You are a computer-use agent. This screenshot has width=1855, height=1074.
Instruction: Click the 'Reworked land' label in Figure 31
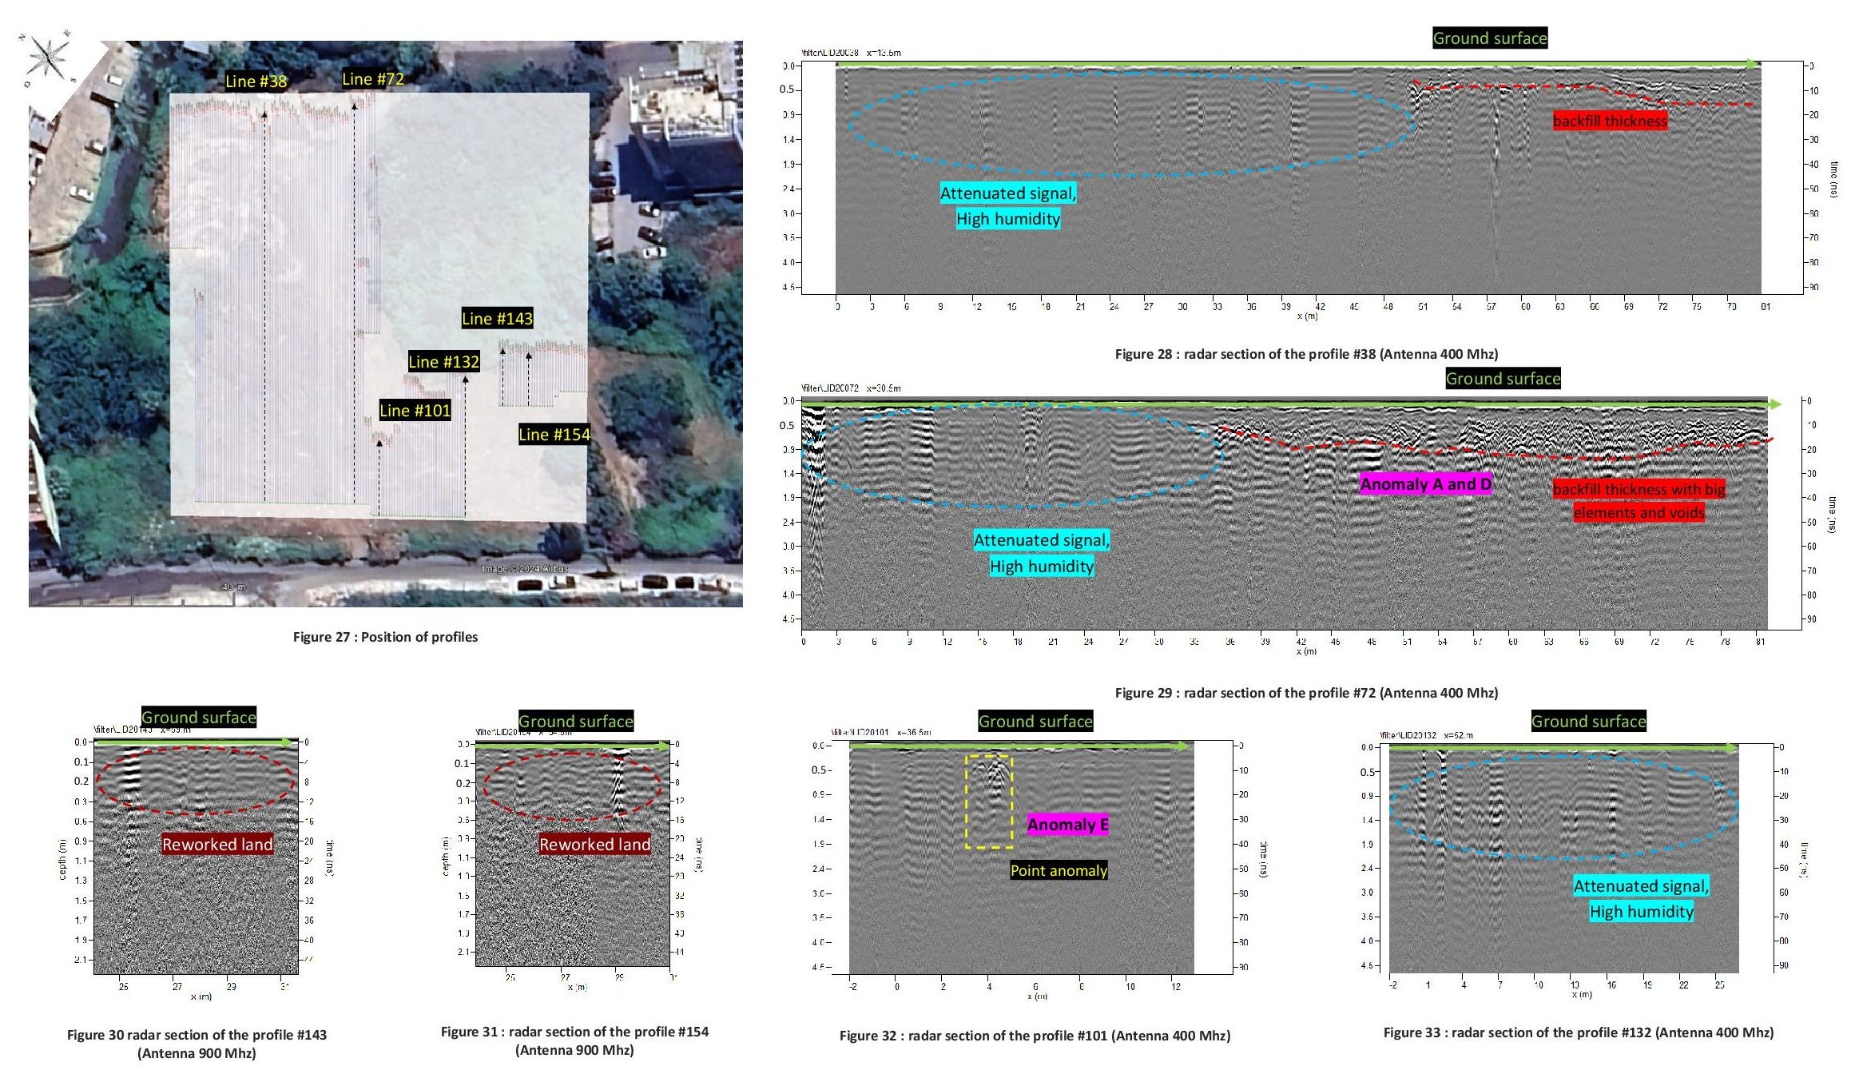[594, 844]
